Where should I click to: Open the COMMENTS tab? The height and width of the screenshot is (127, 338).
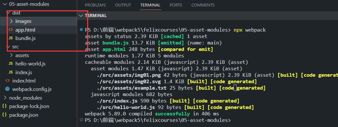(203, 5)
